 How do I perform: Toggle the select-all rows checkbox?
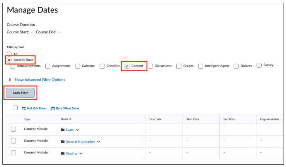(x=15, y=108)
